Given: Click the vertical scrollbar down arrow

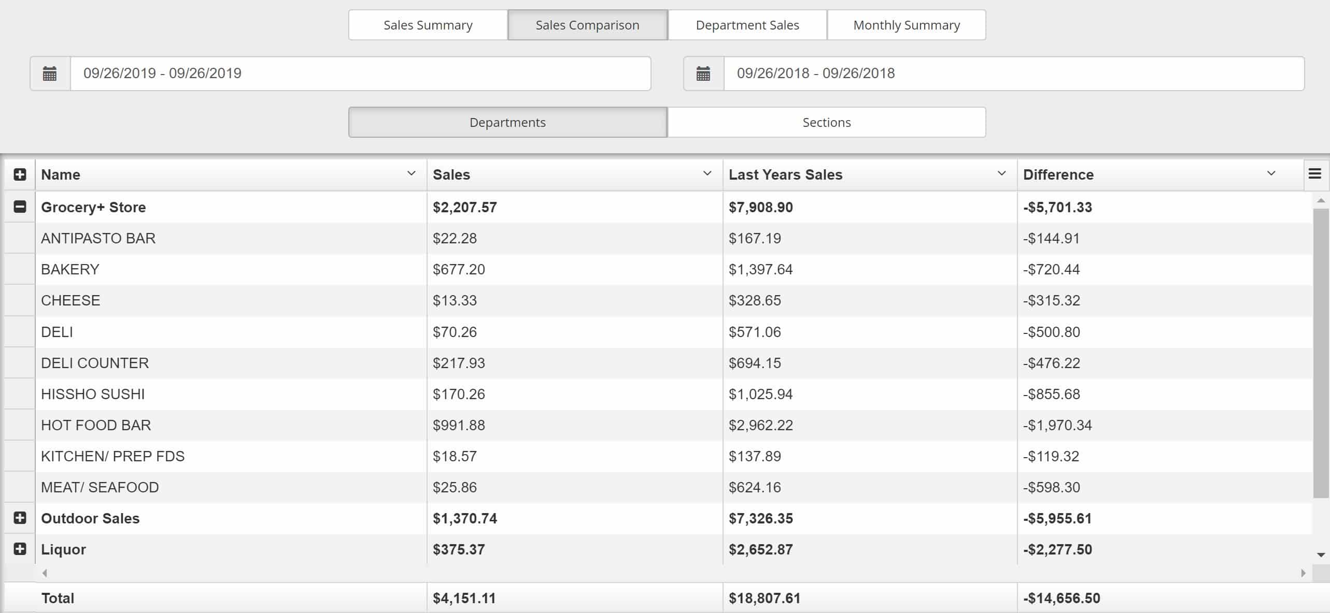Looking at the screenshot, I should point(1321,555).
